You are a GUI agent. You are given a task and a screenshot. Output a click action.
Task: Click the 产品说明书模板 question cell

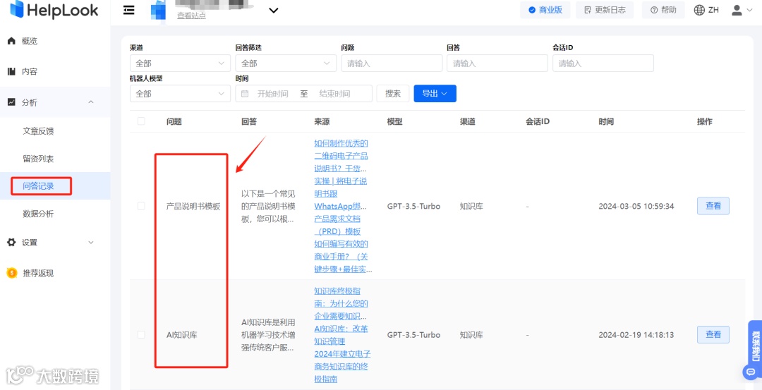193,207
